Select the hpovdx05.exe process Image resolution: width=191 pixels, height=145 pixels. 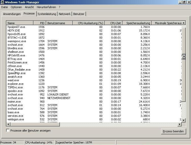pos(94,34)
